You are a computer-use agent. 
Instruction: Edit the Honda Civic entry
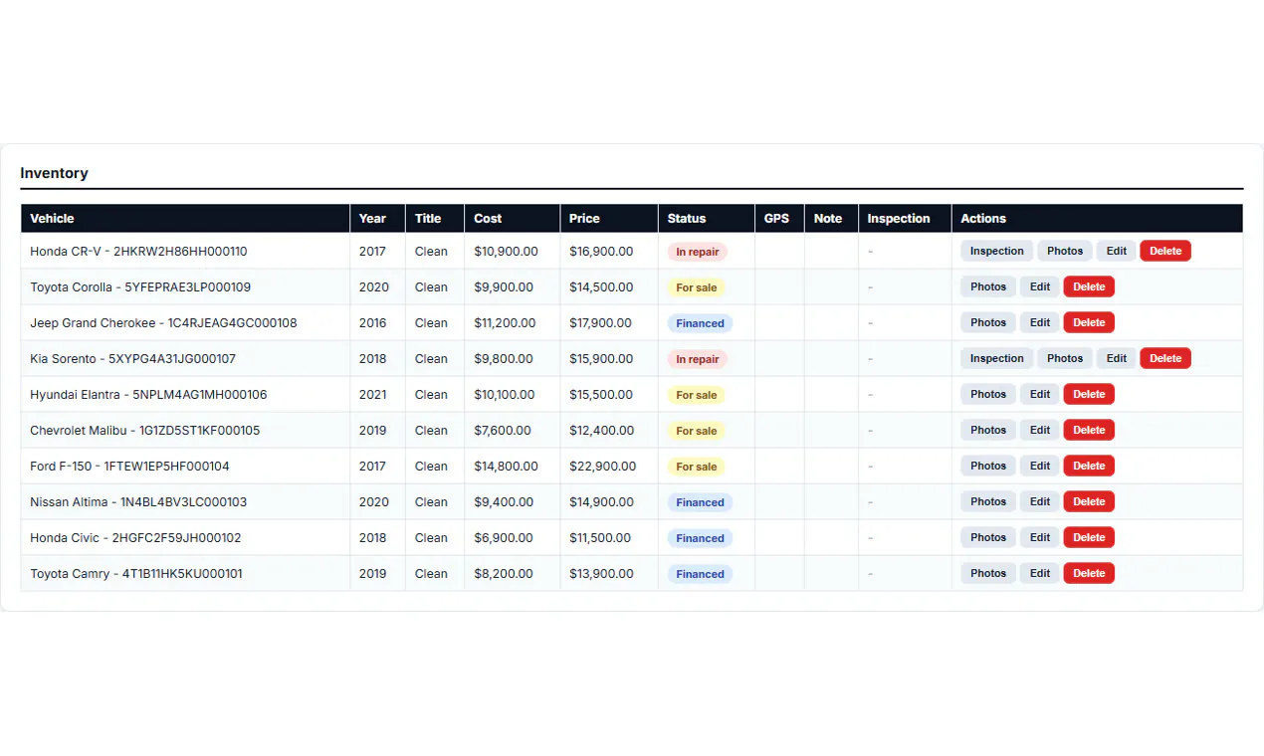(x=1040, y=537)
